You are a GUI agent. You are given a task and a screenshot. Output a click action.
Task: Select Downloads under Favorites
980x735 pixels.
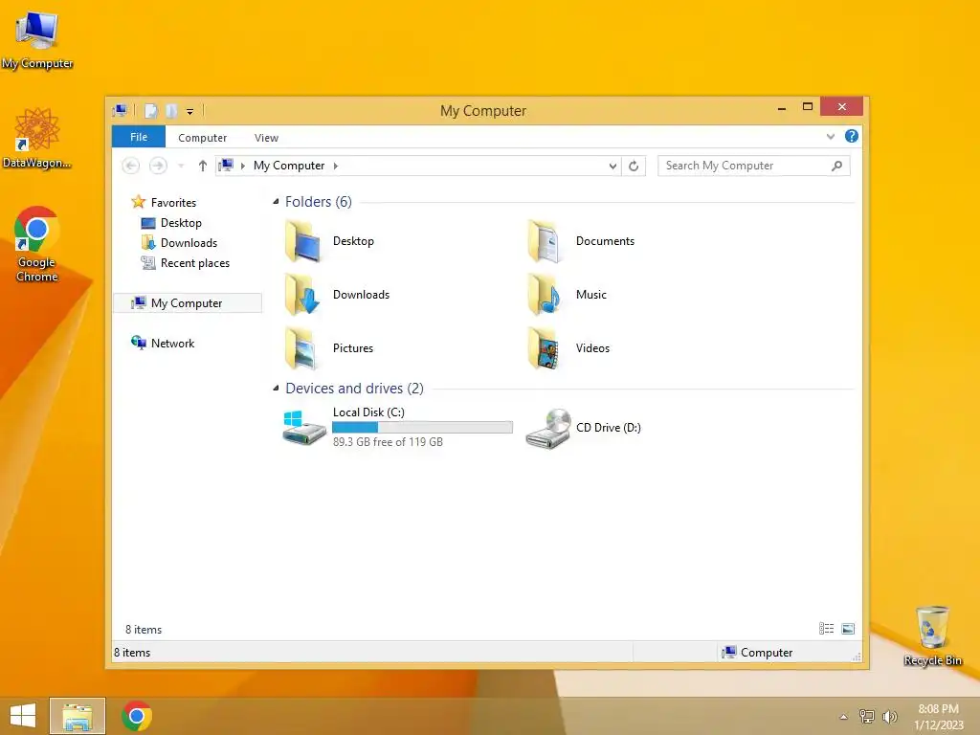point(179,243)
